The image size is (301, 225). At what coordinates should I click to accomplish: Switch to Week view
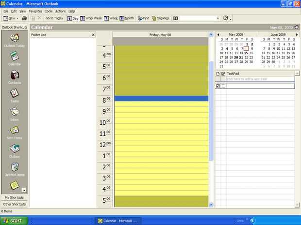[x=111, y=18]
